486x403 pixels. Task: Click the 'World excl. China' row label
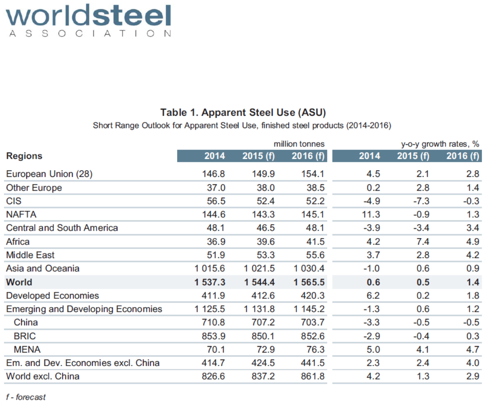tap(43, 376)
